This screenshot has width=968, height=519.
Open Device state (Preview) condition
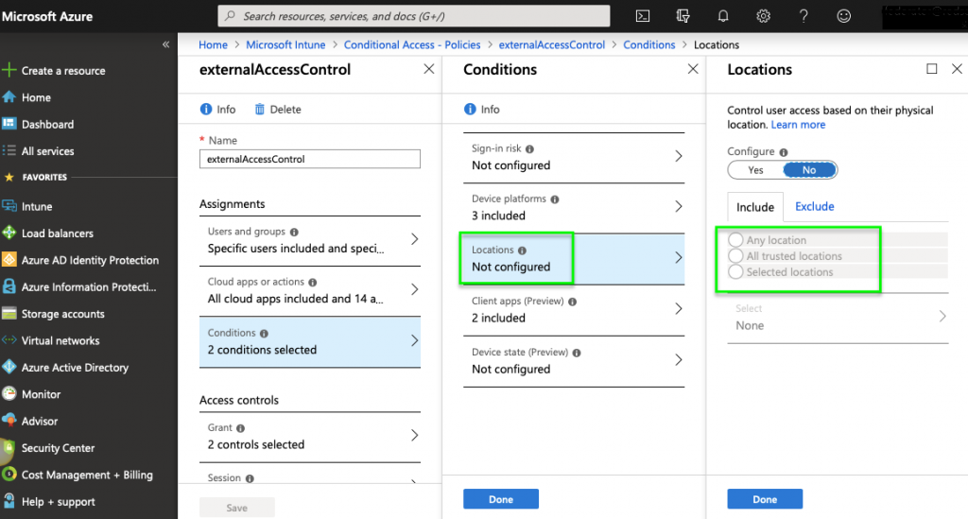[x=574, y=361]
